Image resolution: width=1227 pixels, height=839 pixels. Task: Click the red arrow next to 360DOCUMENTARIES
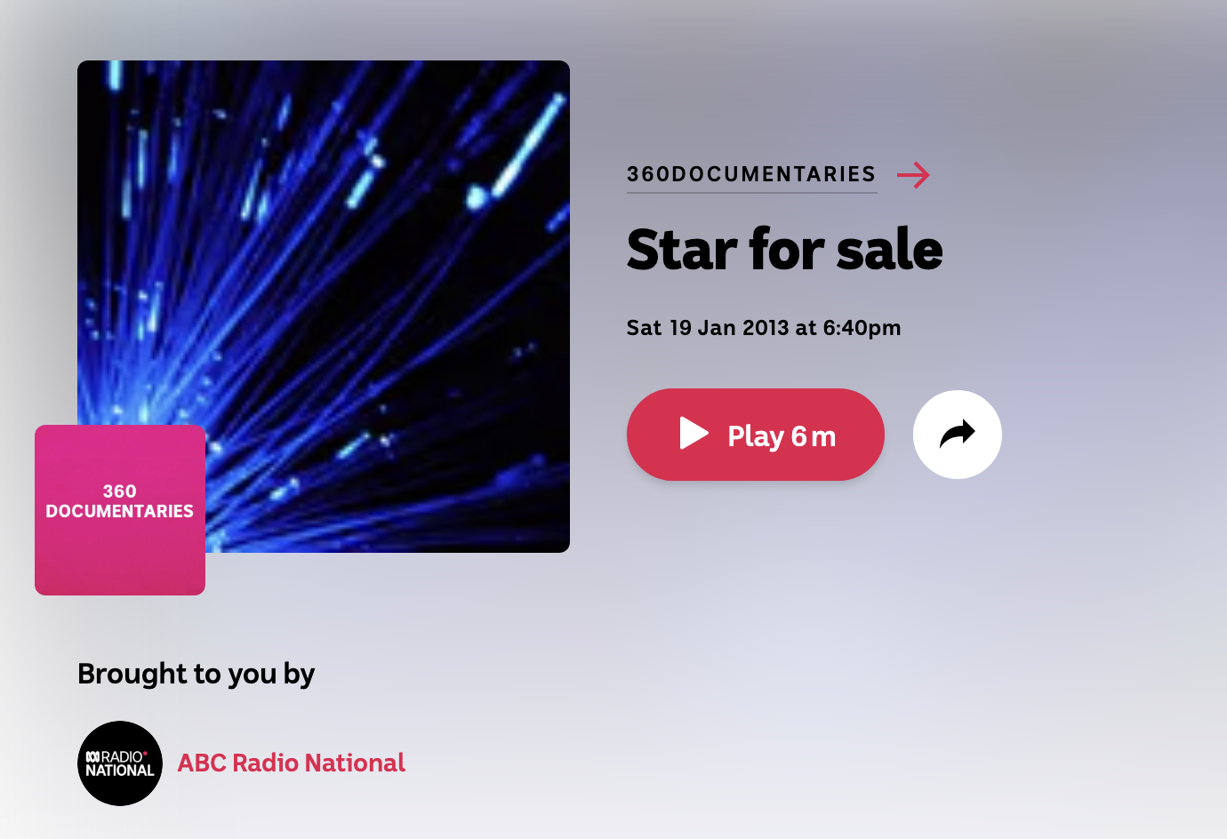pyautogui.click(x=913, y=174)
